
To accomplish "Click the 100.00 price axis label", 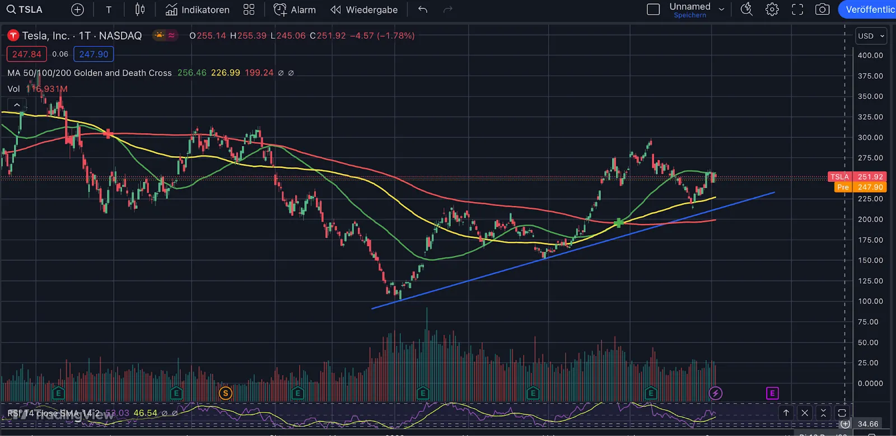I will coord(870,301).
